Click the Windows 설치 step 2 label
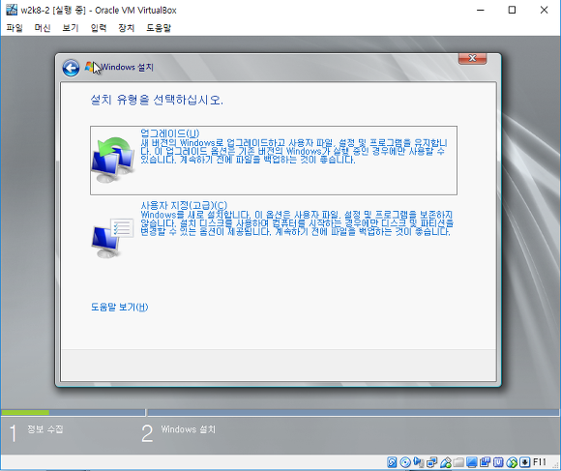 tap(189, 428)
